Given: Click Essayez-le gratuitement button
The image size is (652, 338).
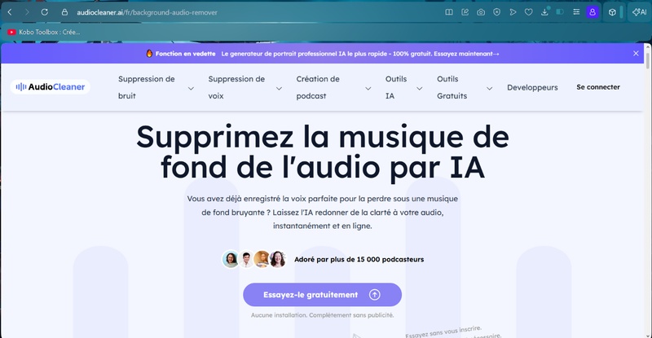Looking at the screenshot, I should [322, 295].
